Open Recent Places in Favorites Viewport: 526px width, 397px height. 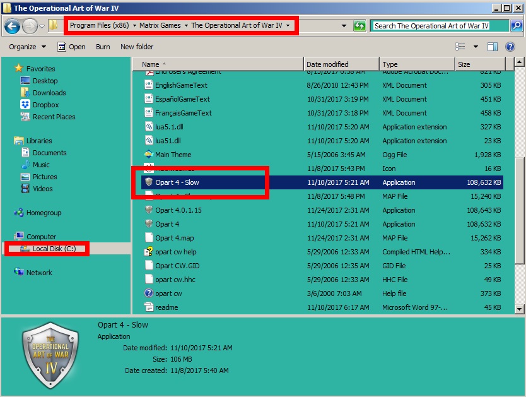coord(54,117)
